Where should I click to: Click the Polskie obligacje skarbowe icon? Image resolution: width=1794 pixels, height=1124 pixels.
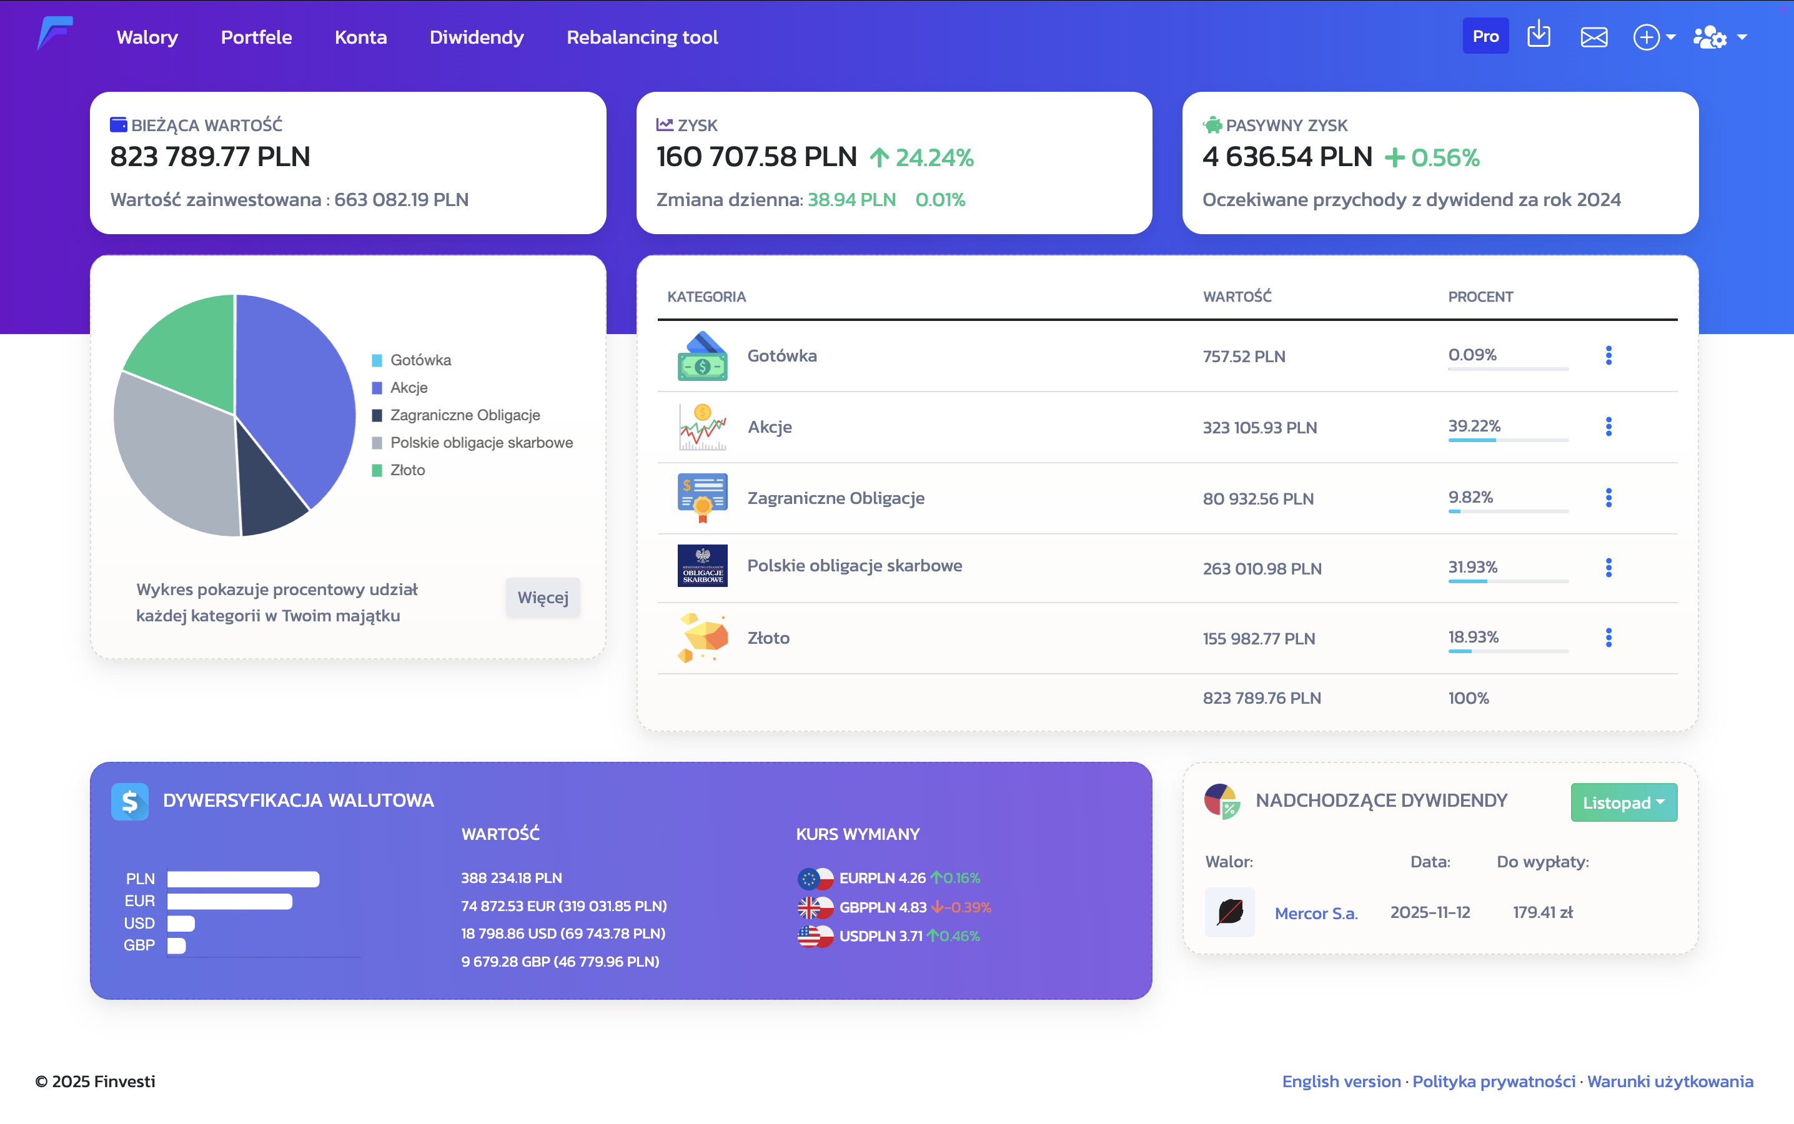click(702, 566)
